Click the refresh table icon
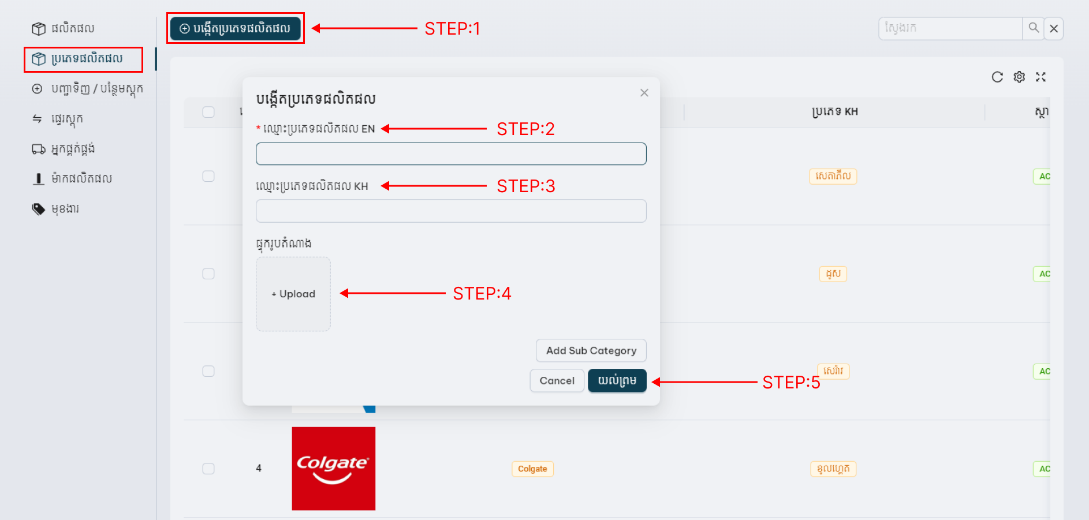Viewport: 1089px width, 520px height. tap(997, 77)
